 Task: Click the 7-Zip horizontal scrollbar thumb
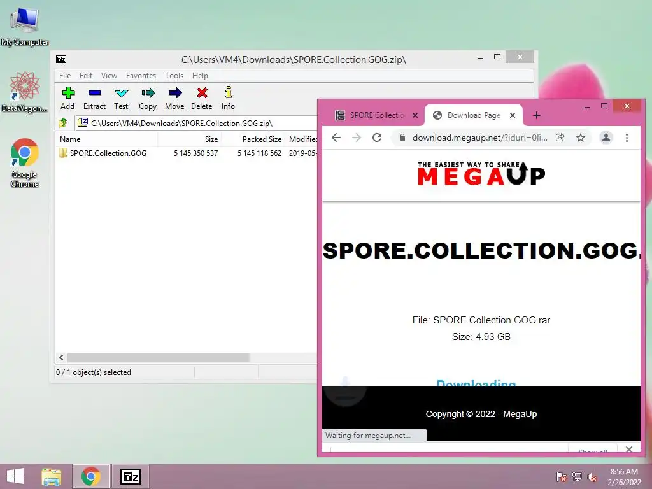(158, 358)
